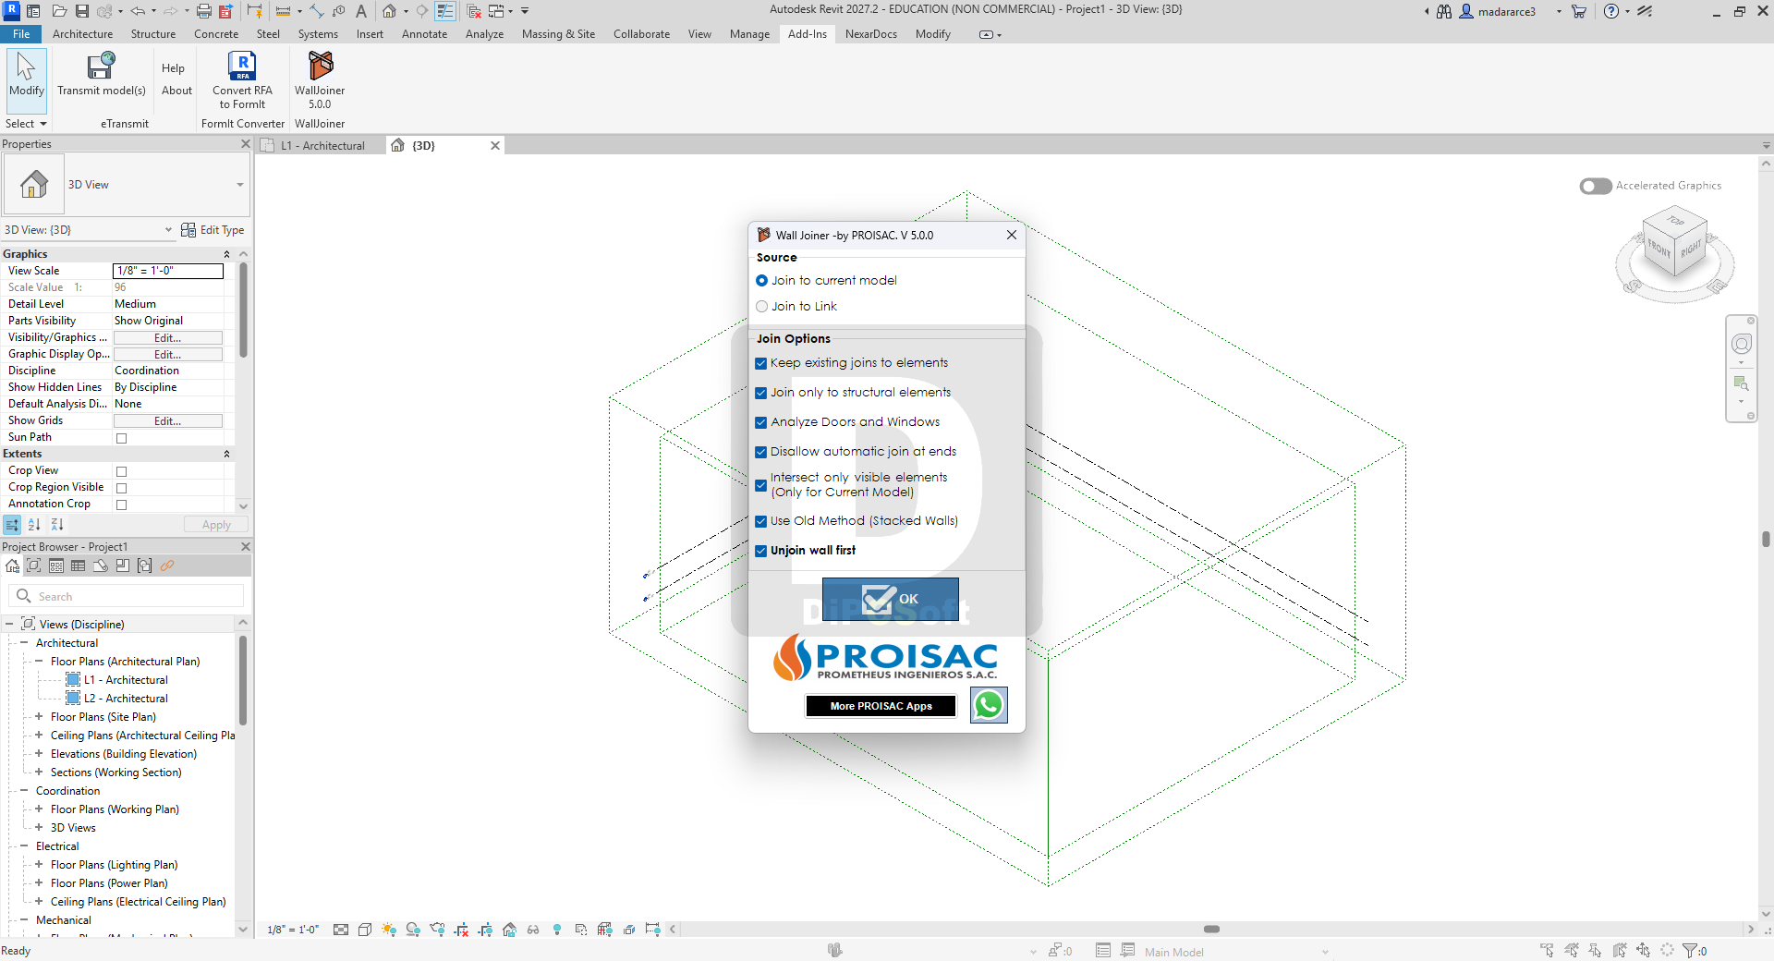
Task: Click the horizontal scrollbar thumb in view
Action: [1211, 929]
